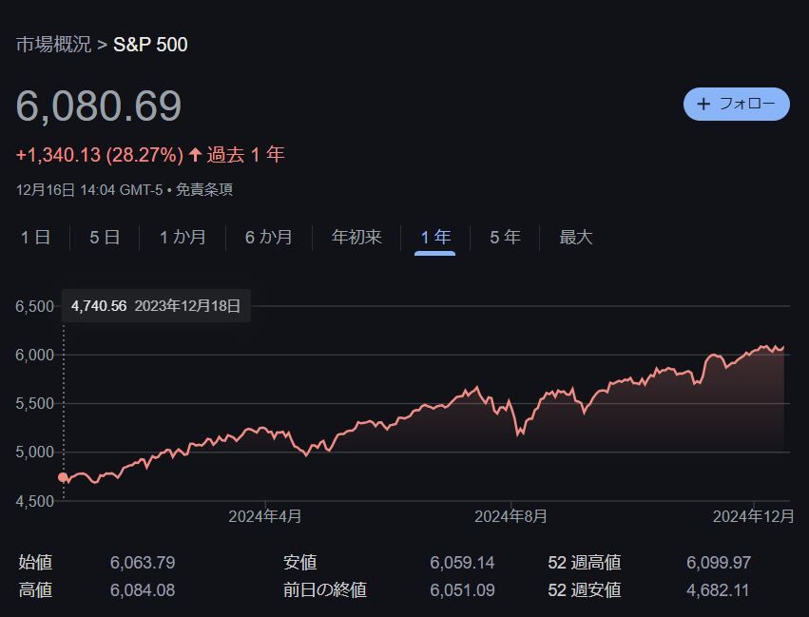Viewport: 809px width, 617px height.
Task: Select the 年初来 year-to-date tab
Action: pos(356,238)
